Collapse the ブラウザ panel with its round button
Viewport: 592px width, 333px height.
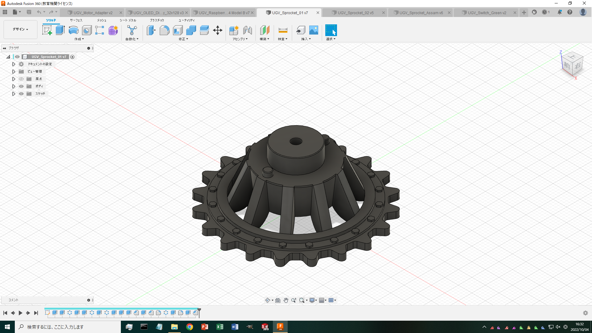(88, 48)
